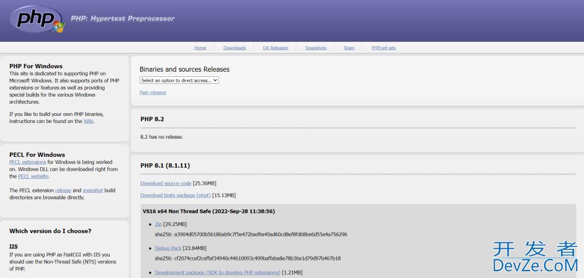The height and width of the screenshot is (278, 584).
Task: Click the PHP logo in the header
Action: click(x=37, y=19)
